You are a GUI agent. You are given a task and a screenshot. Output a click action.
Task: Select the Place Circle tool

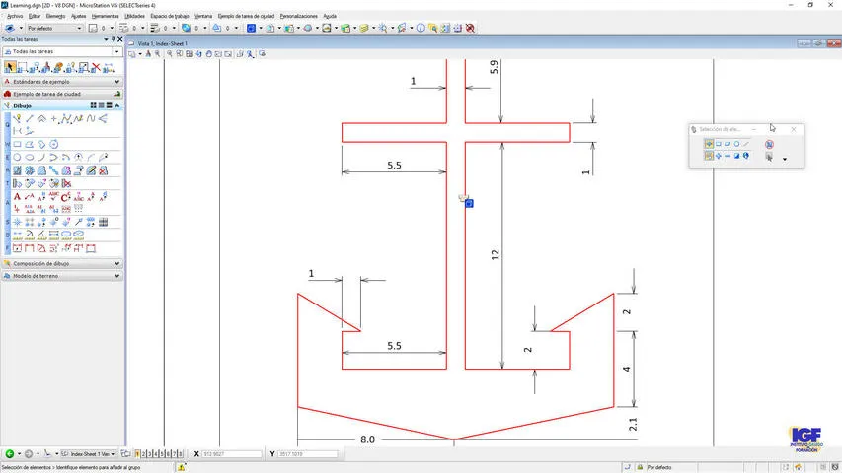[x=17, y=157]
